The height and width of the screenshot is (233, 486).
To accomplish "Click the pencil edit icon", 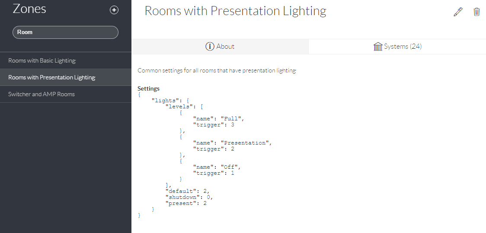I will click(x=458, y=12).
